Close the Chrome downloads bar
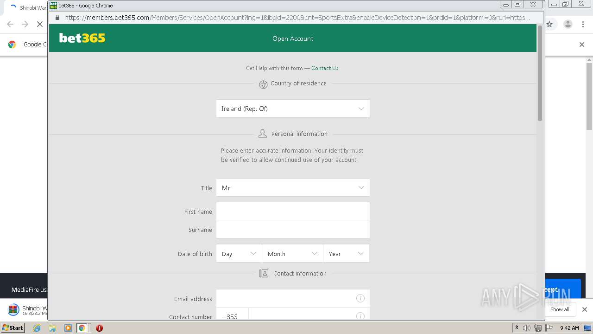Viewport: 593px width, 334px height. 585,309
